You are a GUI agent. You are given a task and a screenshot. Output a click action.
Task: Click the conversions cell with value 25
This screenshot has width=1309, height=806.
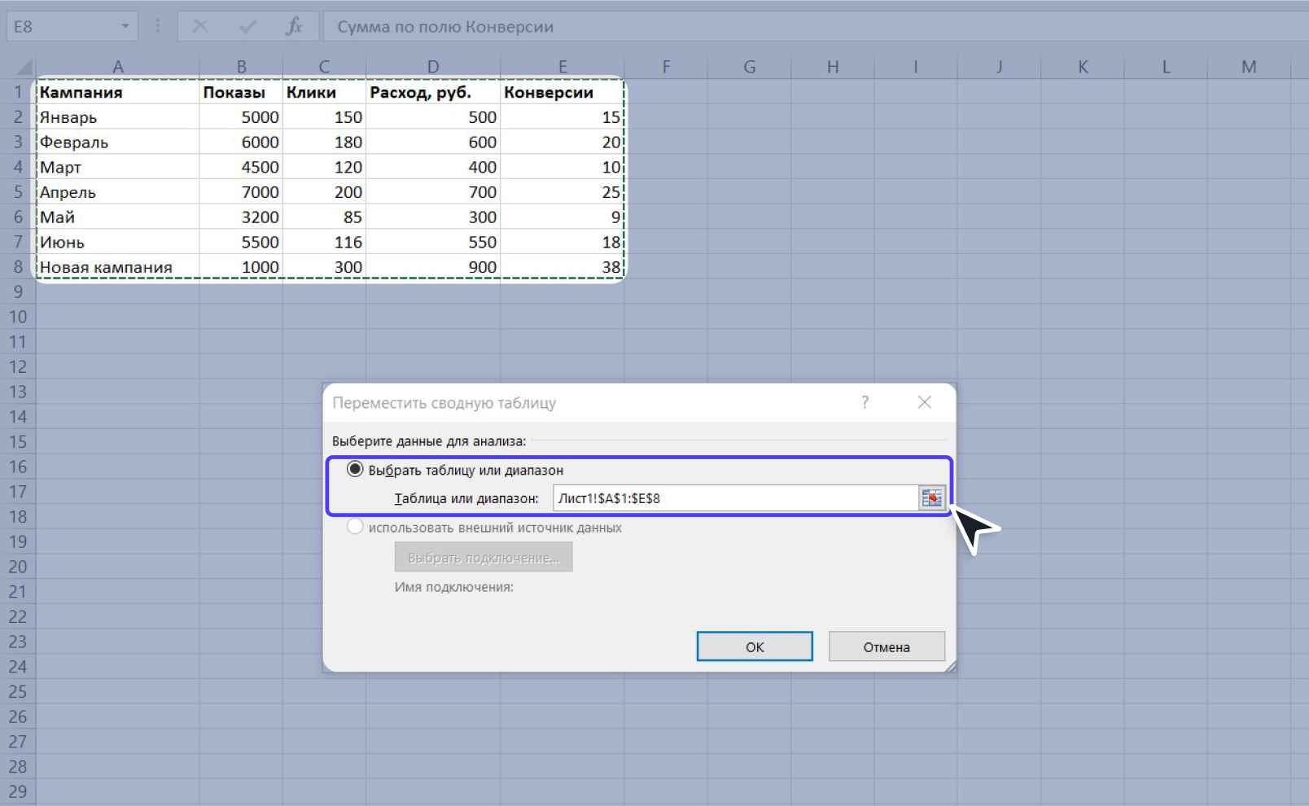click(563, 192)
